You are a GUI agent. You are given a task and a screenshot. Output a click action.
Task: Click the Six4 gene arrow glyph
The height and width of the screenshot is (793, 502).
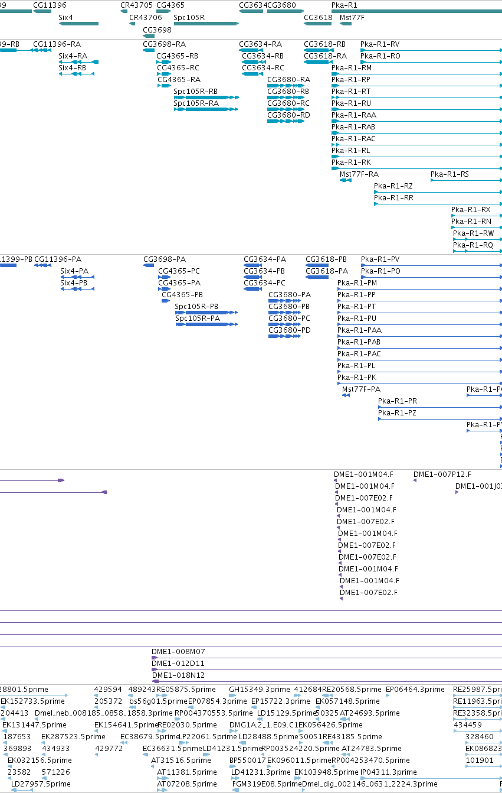click(78, 24)
